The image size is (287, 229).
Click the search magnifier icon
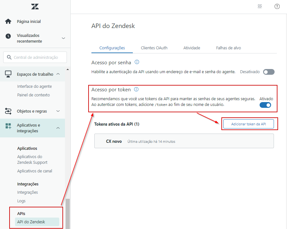click(9, 57)
